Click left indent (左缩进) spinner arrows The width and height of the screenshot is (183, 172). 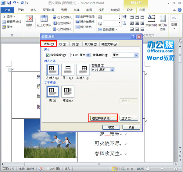[112, 70]
